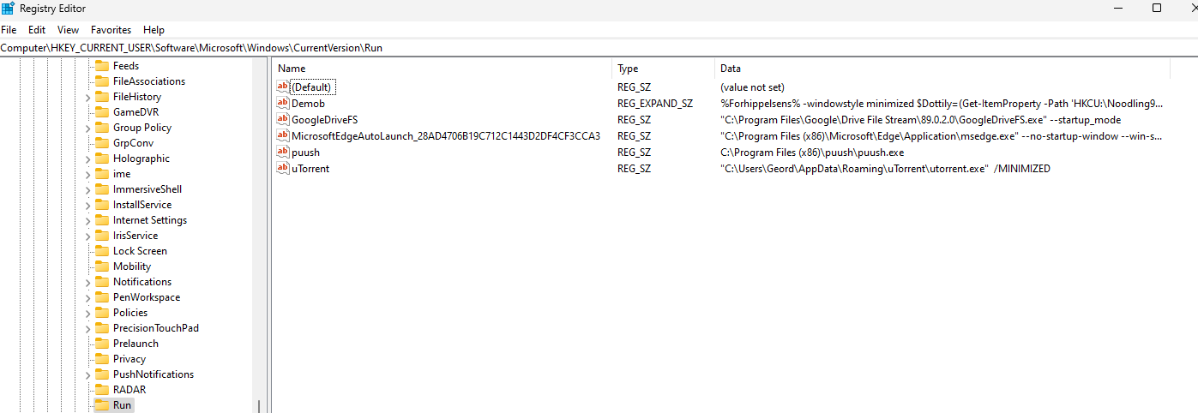Expand the Policies key chevron
The height and width of the screenshot is (413, 1198).
87,314
